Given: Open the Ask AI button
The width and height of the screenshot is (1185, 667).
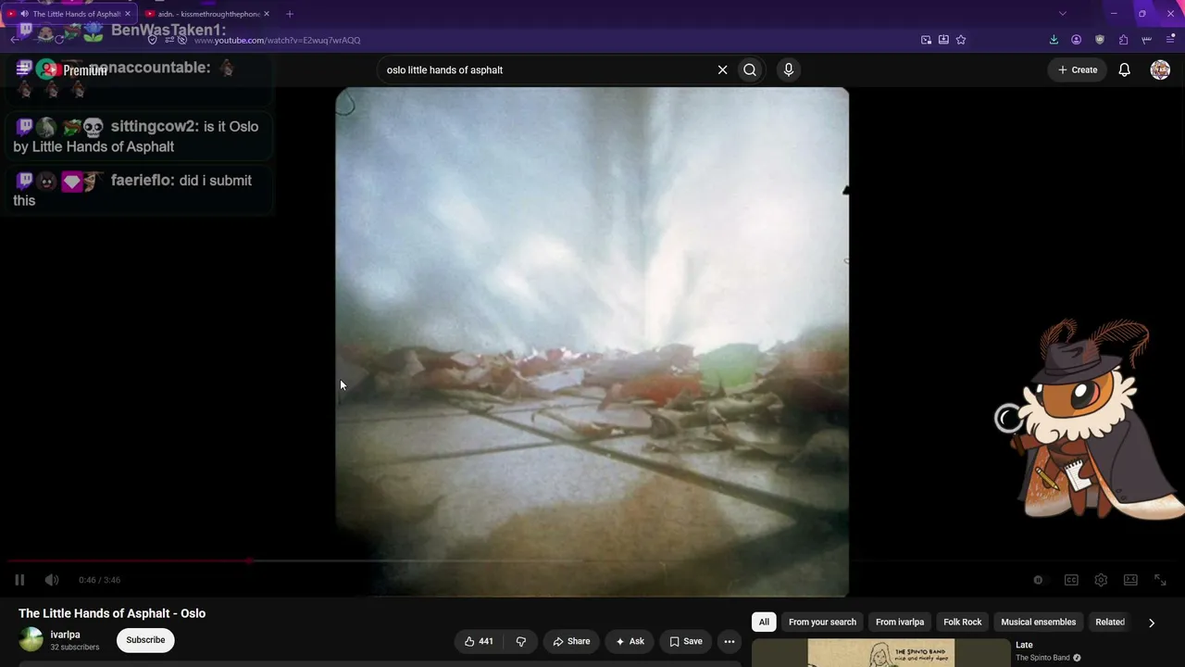Looking at the screenshot, I should click(x=629, y=641).
